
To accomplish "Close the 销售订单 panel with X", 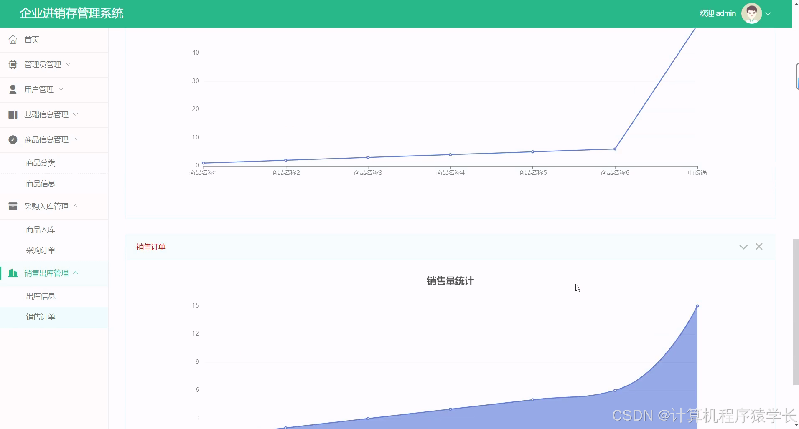I will tap(759, 247).
